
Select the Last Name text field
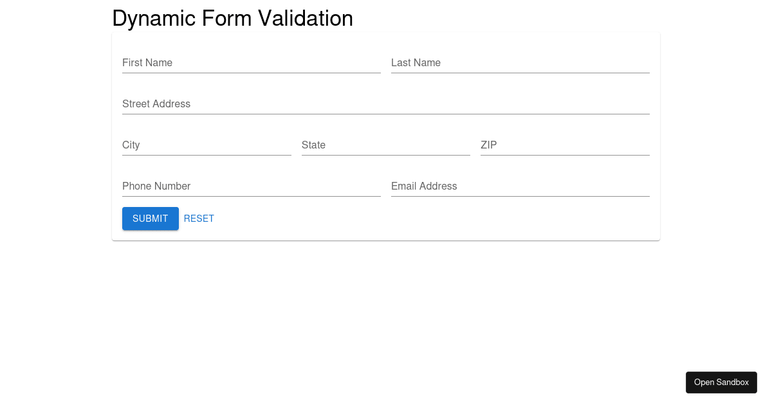coord(520,63)
